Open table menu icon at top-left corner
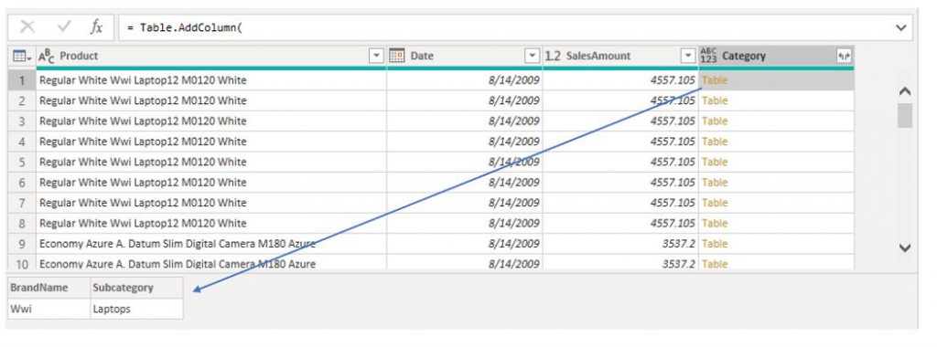This screenshot has width=937, height=347. (x=22, y=56)
